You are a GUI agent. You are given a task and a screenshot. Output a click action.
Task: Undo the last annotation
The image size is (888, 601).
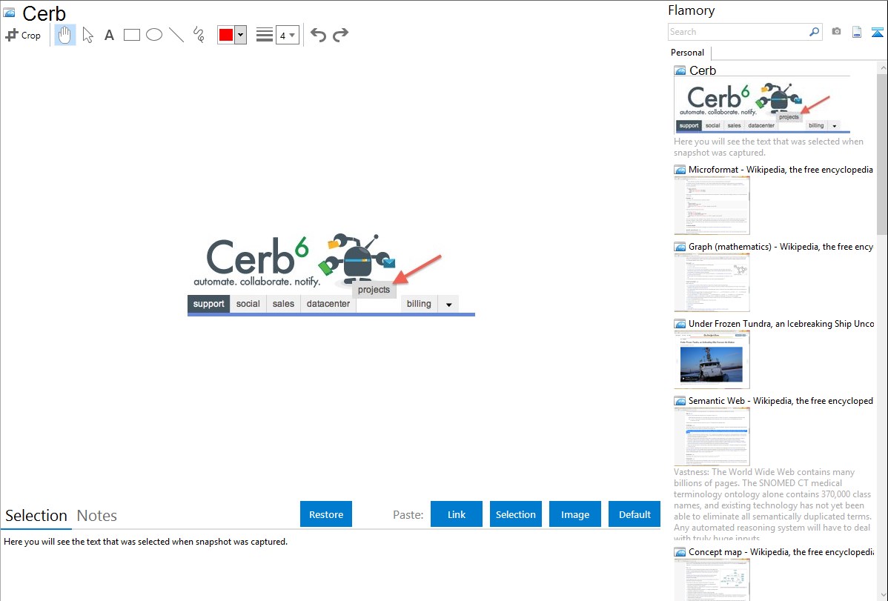click(x=318, y=35)
